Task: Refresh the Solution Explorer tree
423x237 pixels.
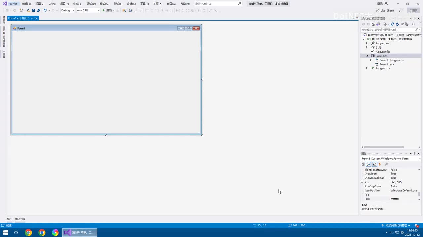Action: [397, 24]
